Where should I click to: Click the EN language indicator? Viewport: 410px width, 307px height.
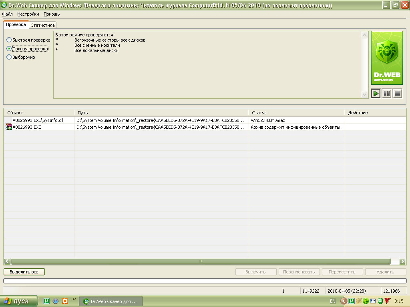pos(333,301)
